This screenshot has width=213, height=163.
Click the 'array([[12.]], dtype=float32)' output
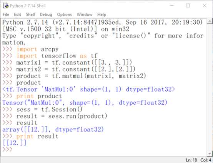pos(53,130)
